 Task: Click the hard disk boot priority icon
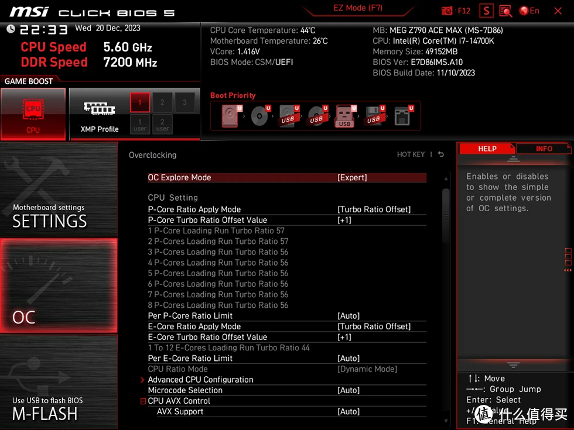[x=232, y=116]
